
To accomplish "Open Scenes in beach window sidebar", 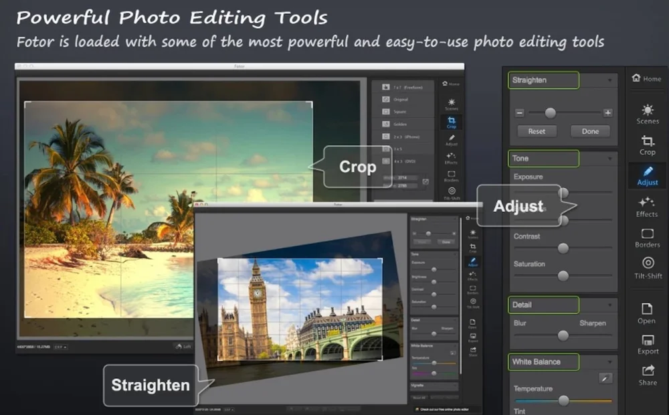I will tap(452, 104).
